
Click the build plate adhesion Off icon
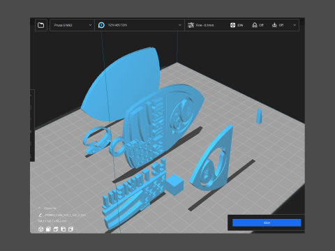point(274,25)
